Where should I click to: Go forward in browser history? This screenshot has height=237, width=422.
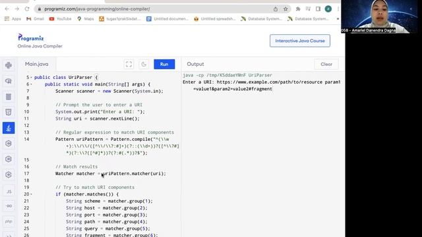(x=17, y=9)
